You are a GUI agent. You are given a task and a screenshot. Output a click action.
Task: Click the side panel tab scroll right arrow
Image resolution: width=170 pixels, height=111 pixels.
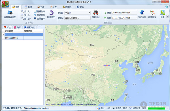42,27
